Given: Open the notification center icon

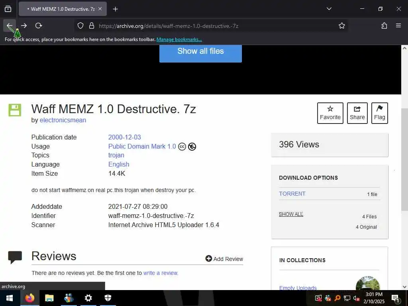Looking at the screenshot, I should [x=395, y=298].
